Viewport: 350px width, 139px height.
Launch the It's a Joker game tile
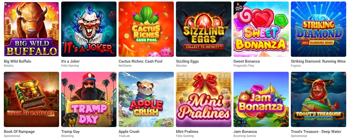(x=89, y=29)
